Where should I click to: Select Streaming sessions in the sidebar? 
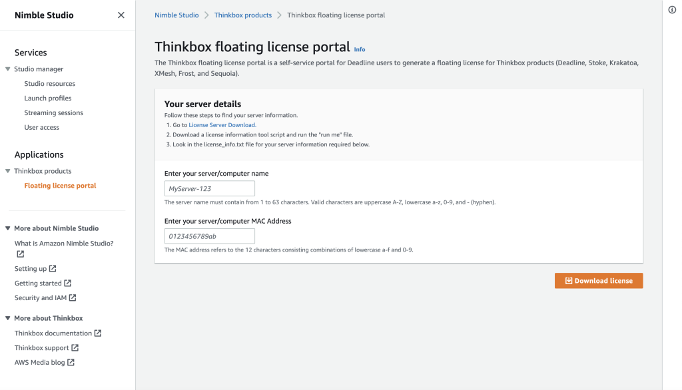pos(53,112)
